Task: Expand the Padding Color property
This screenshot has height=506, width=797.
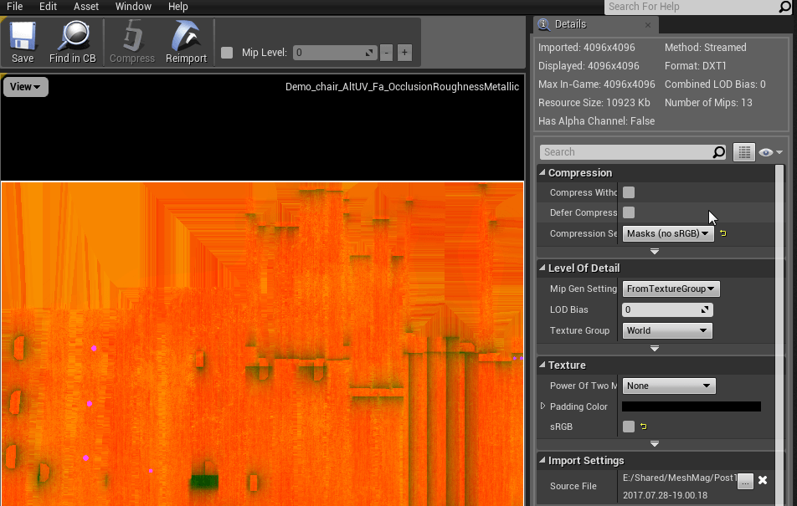Action: point(543,406)
